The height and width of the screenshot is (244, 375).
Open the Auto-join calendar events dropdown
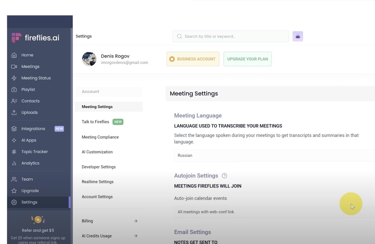pos(274,212)
